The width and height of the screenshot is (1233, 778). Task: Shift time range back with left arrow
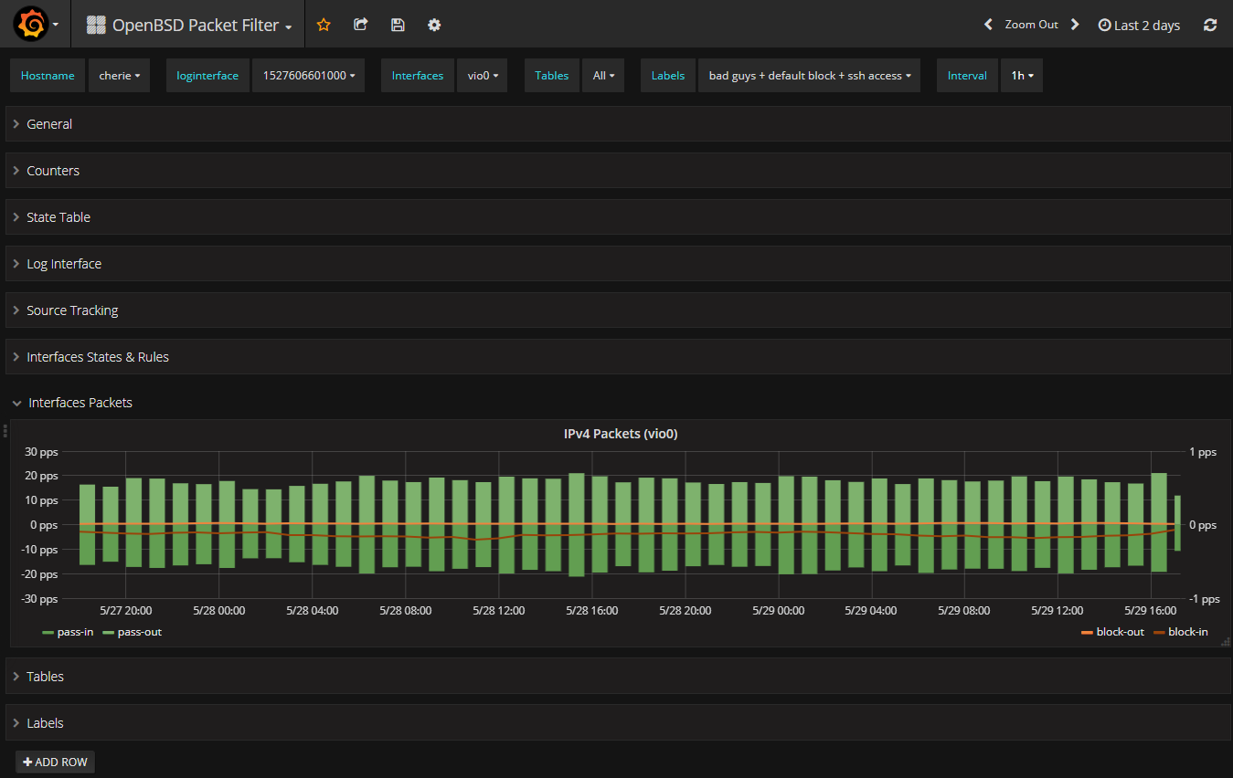988,25
